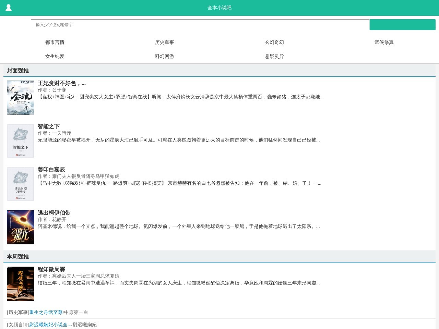Open the 玄幻奇幻 category
The width and height of the screenshot is (439, 329).
tap(274, 42)
